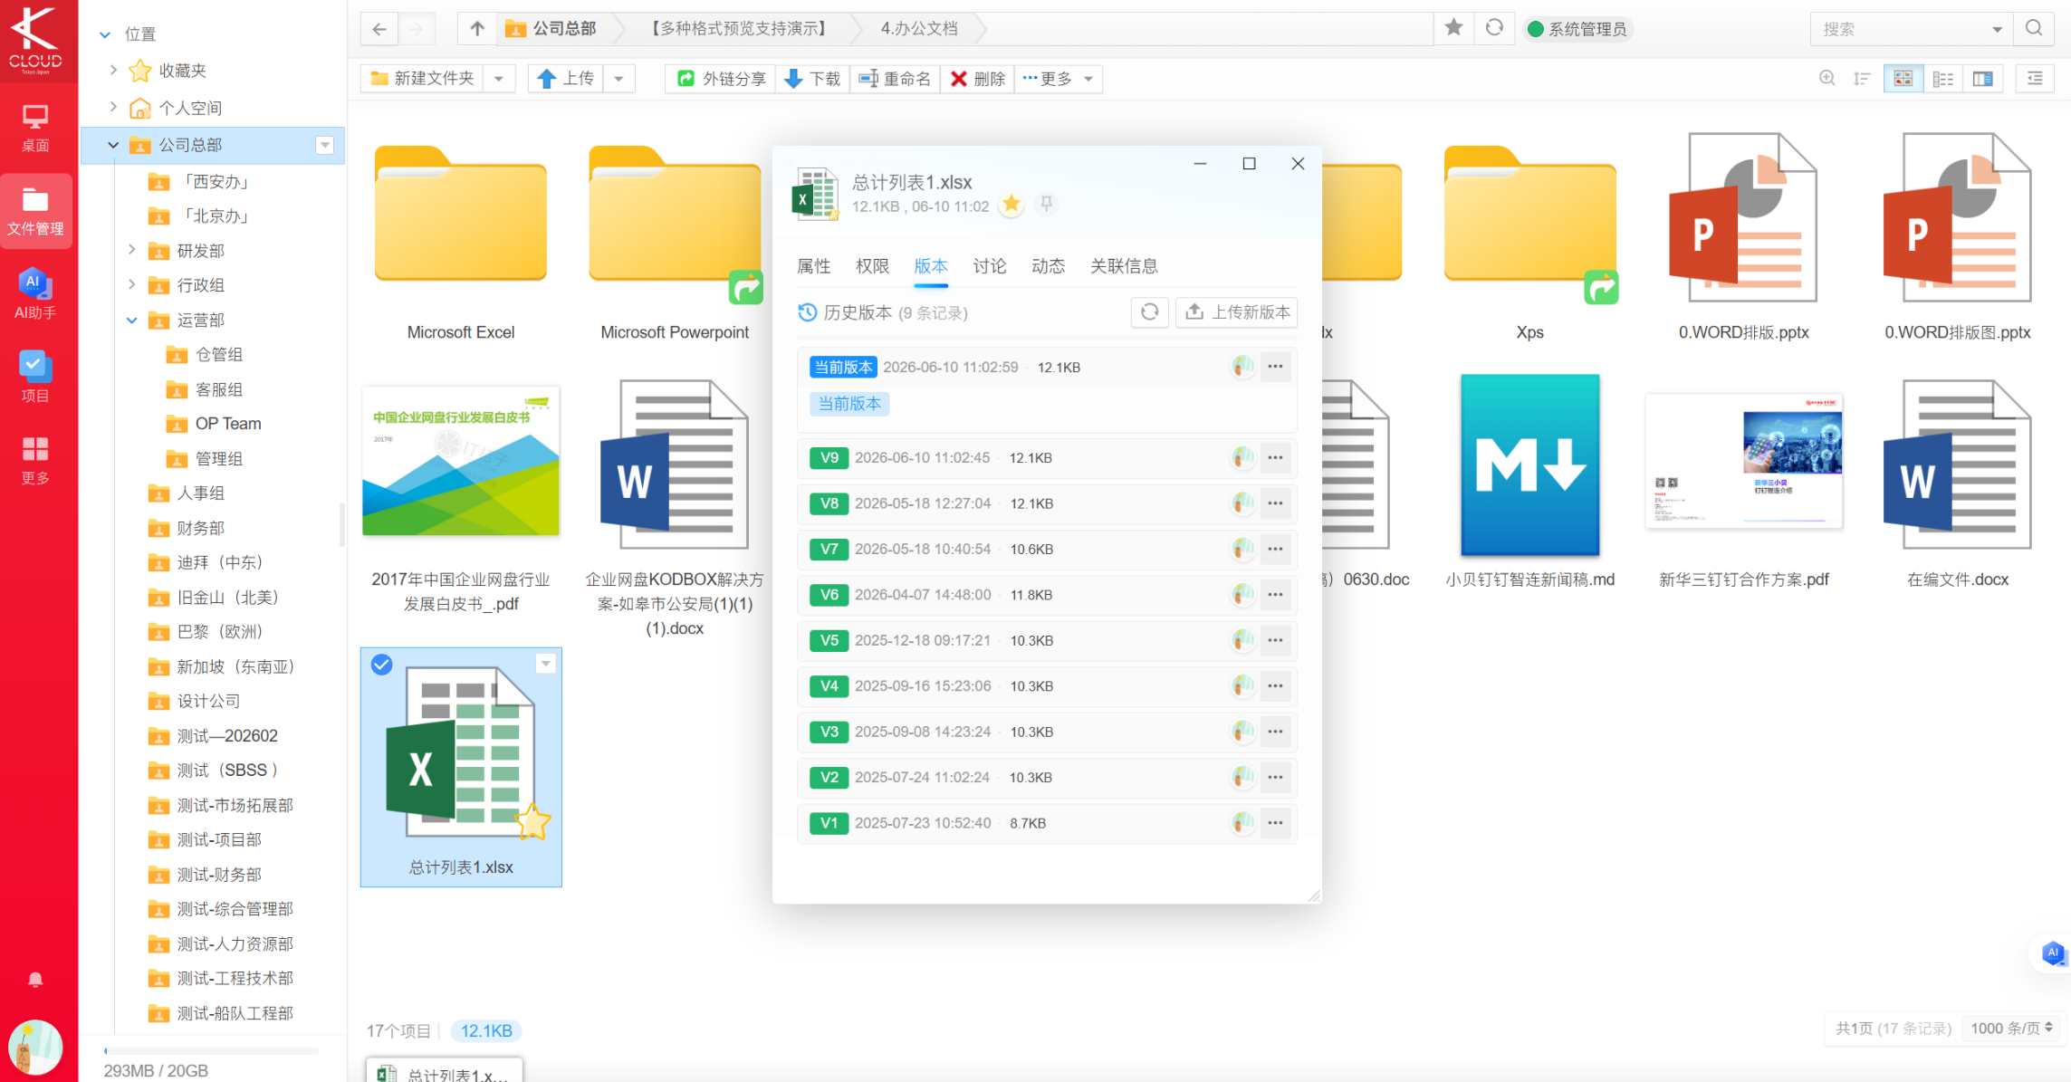Switch to the 关联信息 tab
The image size is (2071, 1082).
(1124, 266)
